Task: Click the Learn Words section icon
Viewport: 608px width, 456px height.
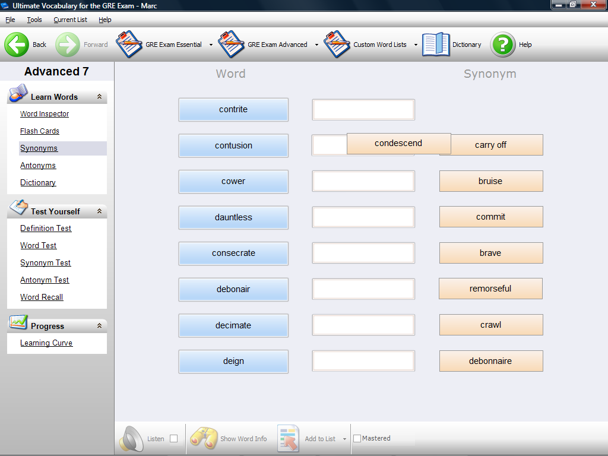Action: [18, 93]
